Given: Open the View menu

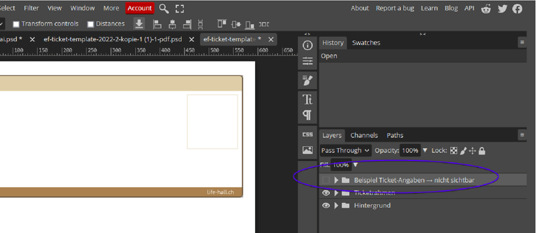Looking at the screenshot, I should pyautogui.click(x=54, y=8).
